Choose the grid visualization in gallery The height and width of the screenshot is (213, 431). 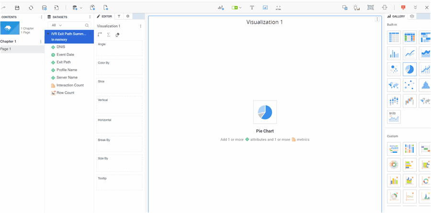(394, 37)
